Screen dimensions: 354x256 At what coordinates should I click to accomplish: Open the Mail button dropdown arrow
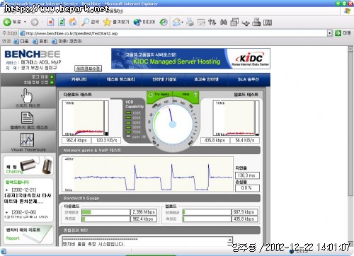pos(183,23)
